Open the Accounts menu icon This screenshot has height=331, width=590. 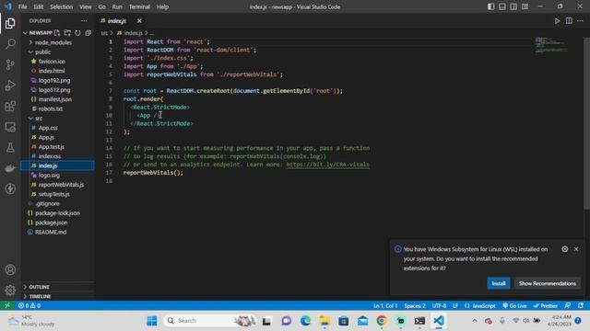pos(10,269)
